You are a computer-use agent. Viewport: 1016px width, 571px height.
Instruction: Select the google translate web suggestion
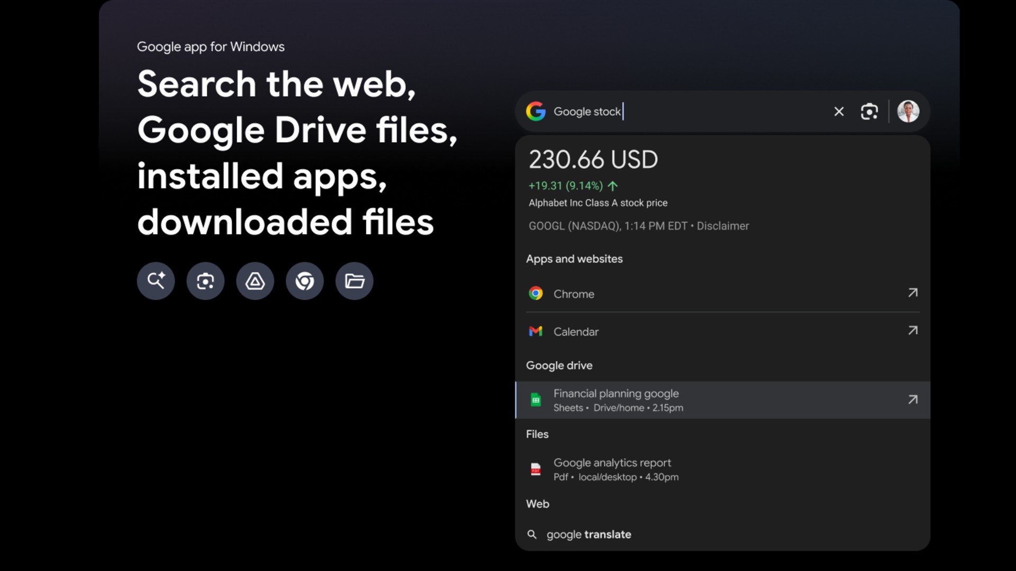(588, 535)
